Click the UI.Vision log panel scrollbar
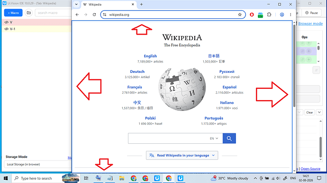The height and width of the screenshot is (183, 327). click(320, 147)
